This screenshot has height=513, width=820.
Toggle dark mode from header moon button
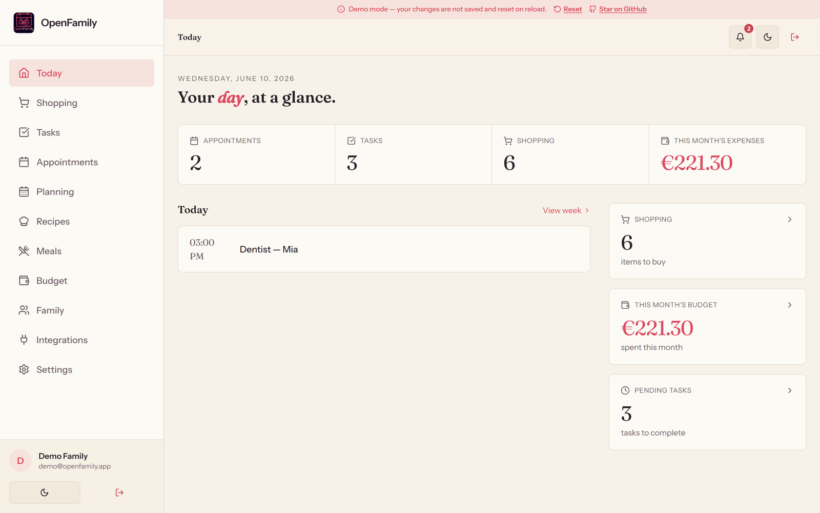pos(767,37)
